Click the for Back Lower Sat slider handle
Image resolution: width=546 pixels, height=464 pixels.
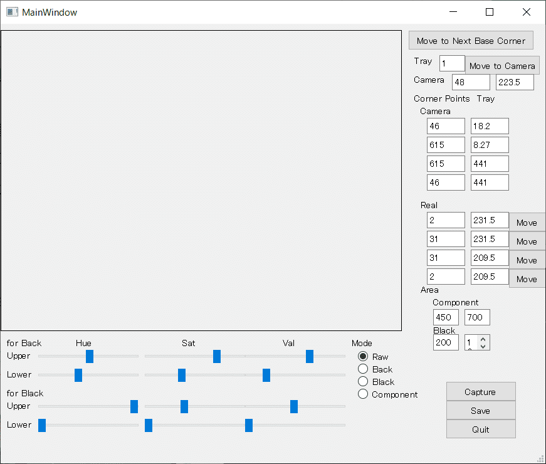coord(182,375)
